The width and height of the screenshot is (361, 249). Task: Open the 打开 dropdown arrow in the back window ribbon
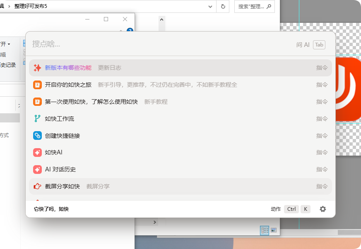click(9, 44)
